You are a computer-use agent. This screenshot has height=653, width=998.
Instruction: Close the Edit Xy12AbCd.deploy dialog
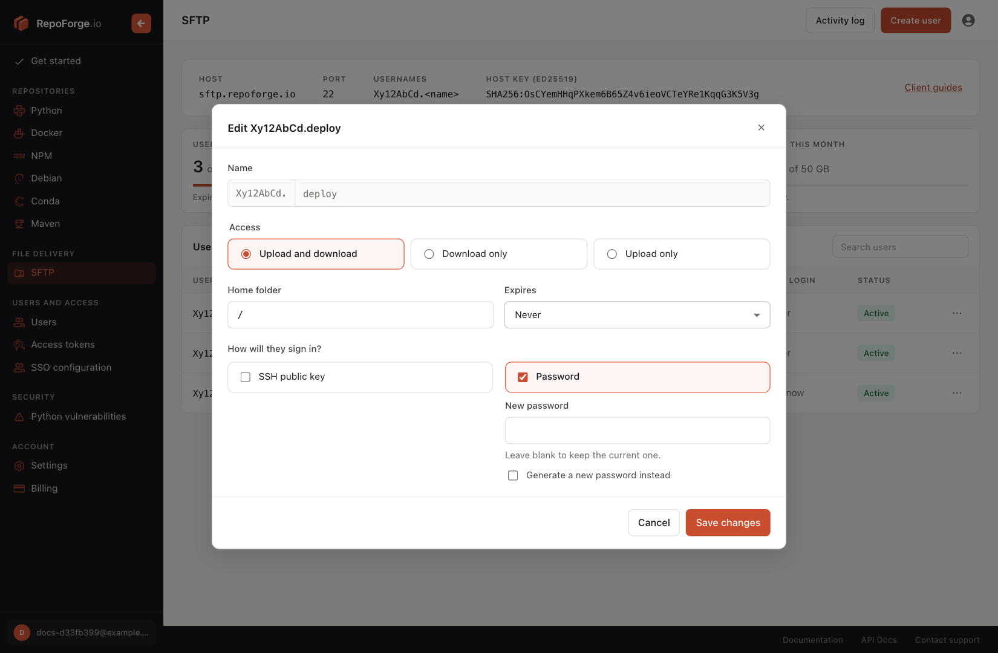point(762,128)
